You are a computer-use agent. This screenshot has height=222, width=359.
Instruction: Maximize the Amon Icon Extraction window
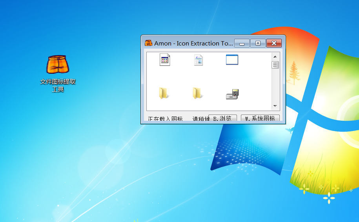[258, 43]
